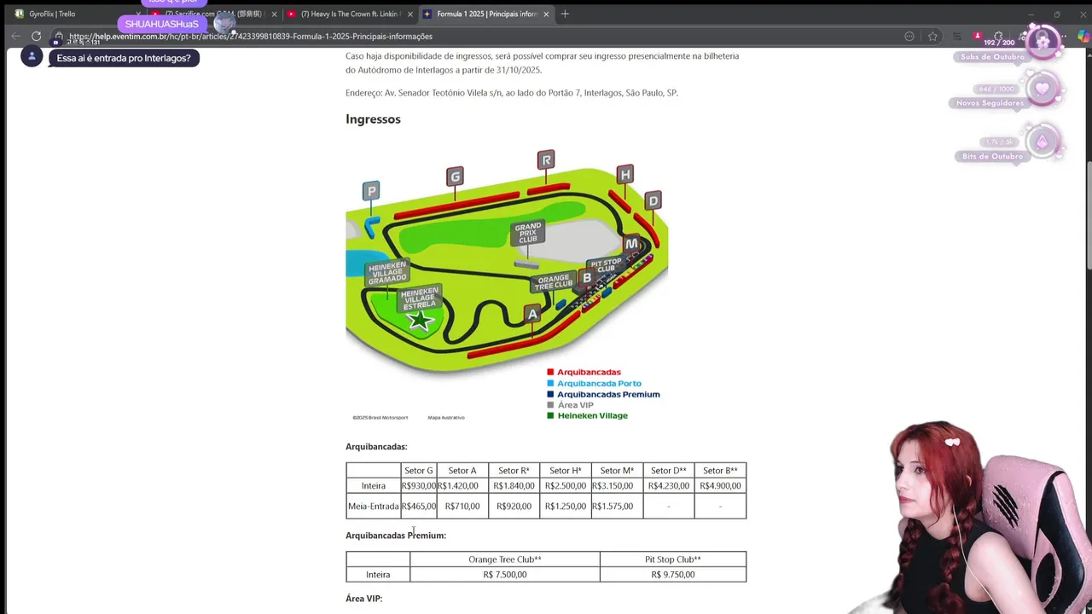Select the Formula 1 2025 tab
1092x614 pixels.
pos(486,14)
